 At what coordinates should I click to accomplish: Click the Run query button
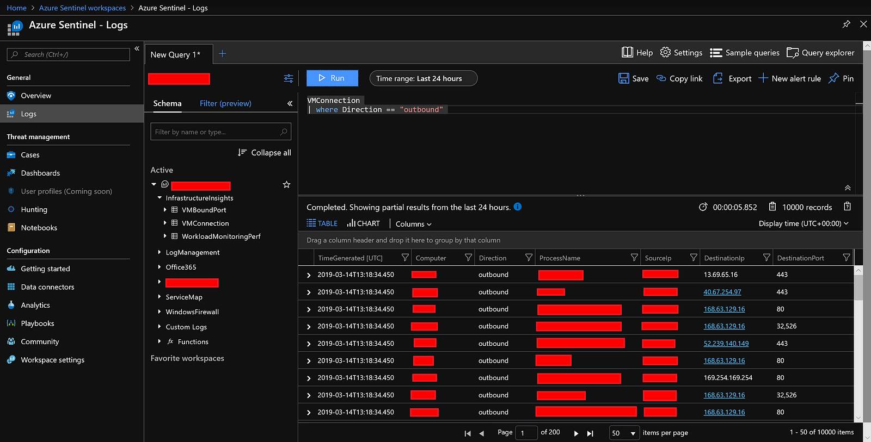coord(332,78)
